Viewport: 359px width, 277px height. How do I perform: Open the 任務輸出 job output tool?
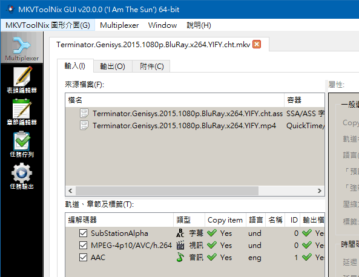coord(22,176)
